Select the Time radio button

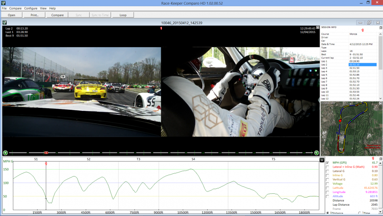pos(360,213)
